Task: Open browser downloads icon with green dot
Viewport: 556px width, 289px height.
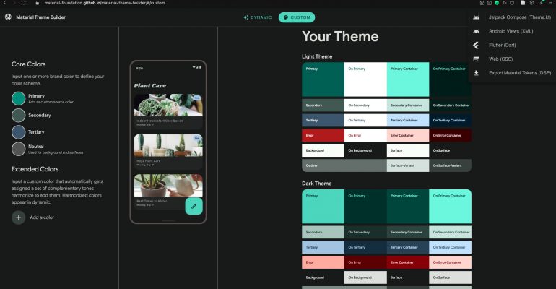Action: 542,3
